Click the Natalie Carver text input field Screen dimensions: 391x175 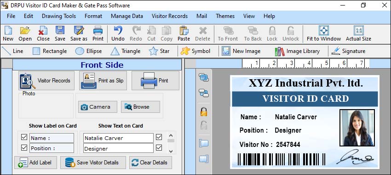[x=118, y=138]
